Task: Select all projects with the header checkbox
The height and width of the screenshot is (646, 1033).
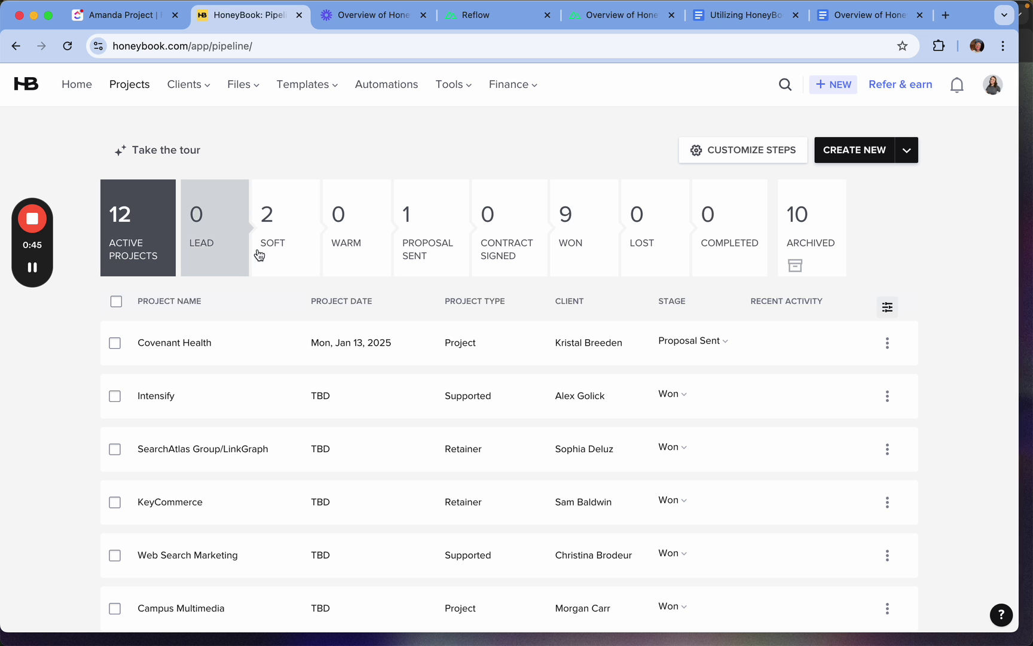Action: (x=116, y=301)
